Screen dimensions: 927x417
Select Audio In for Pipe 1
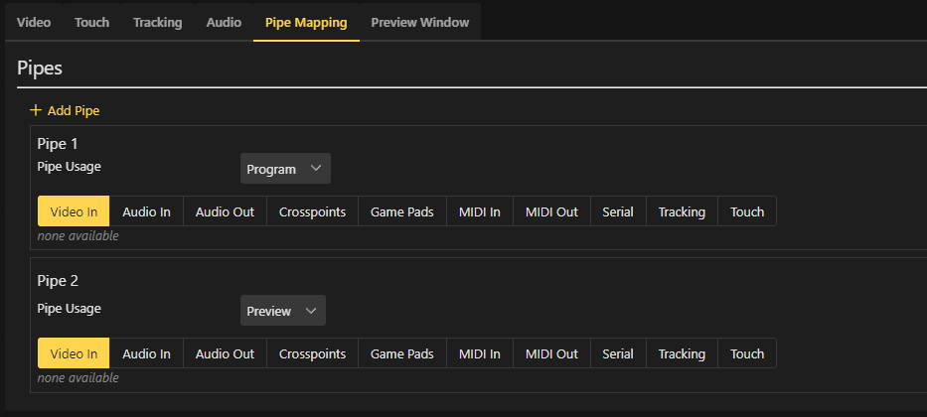point(146,211)
